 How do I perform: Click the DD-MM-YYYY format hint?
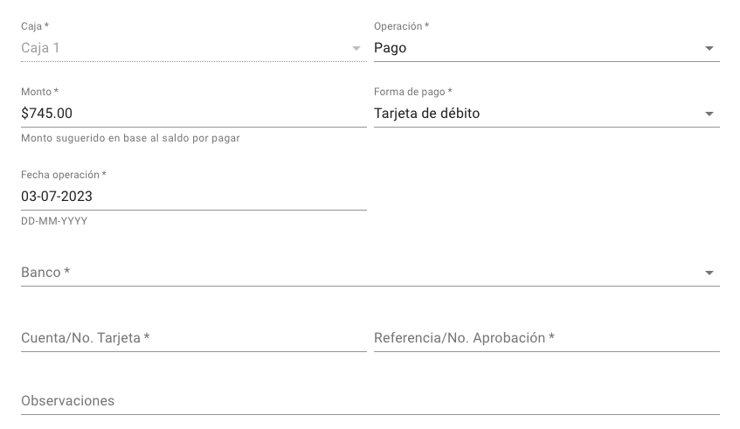[54, 221]
